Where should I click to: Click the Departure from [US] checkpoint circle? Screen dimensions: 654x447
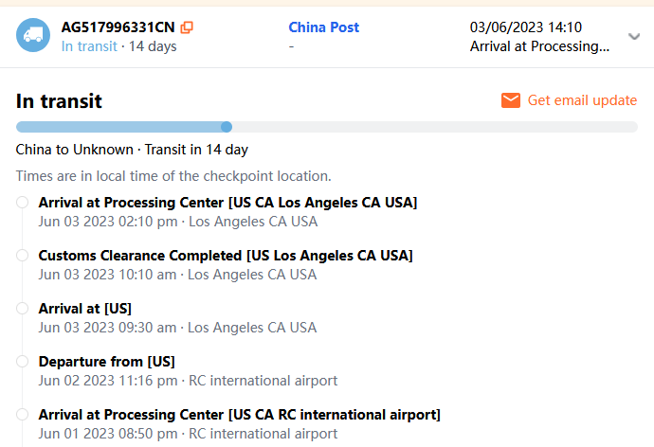[22, 361]
